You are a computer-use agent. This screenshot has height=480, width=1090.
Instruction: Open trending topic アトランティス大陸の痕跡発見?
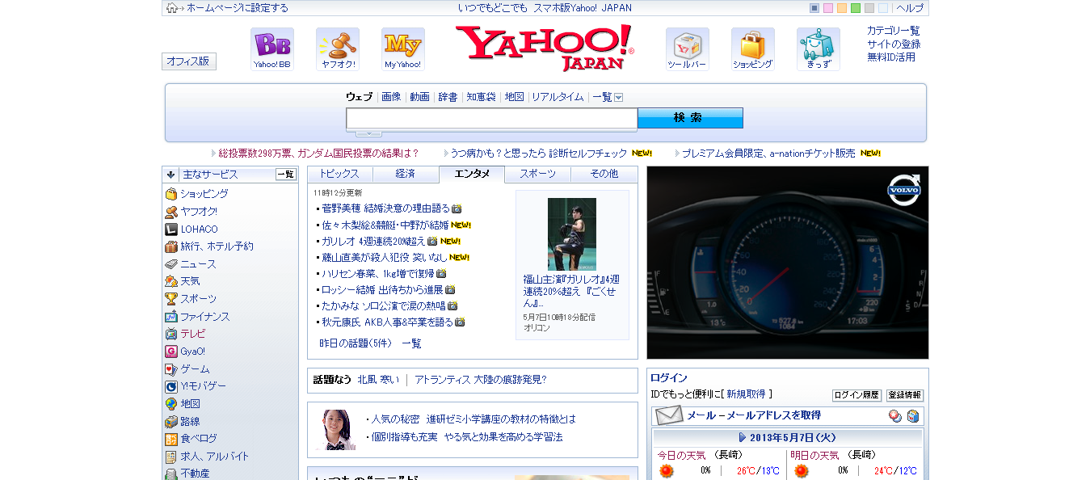pyautogui.click(x=481, y=379)
